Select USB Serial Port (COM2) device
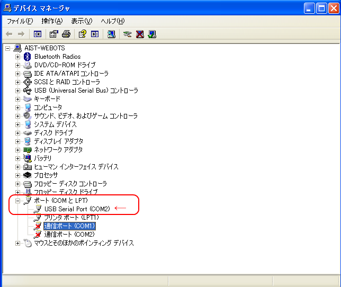The image size is (341, 287). pyautogui.click(x=77, y=209)
